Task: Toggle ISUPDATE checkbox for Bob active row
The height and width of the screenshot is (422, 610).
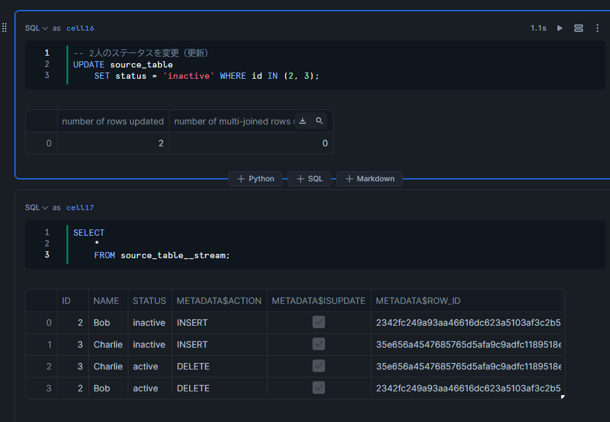Action: click(319, 388)
